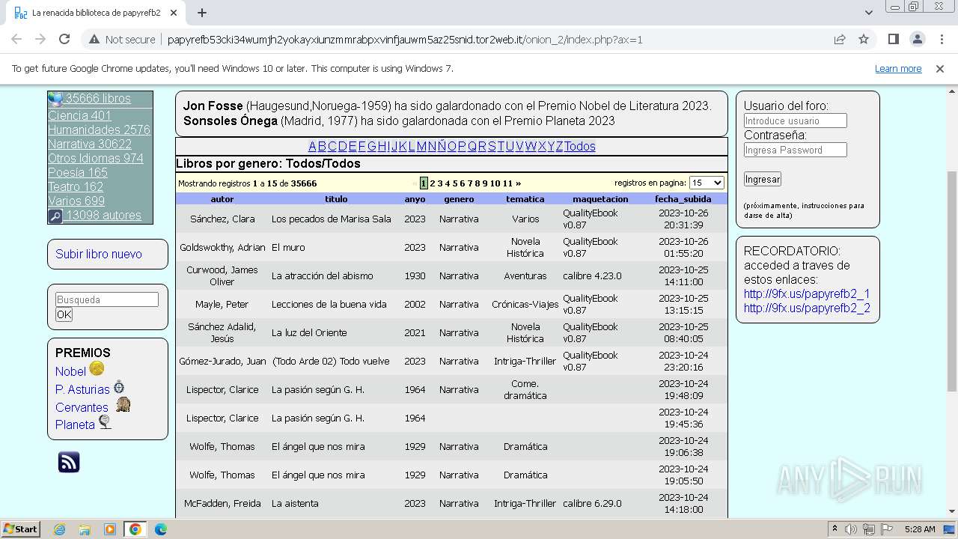Open the Narrativa 30622 category

(x=90, y=144)
